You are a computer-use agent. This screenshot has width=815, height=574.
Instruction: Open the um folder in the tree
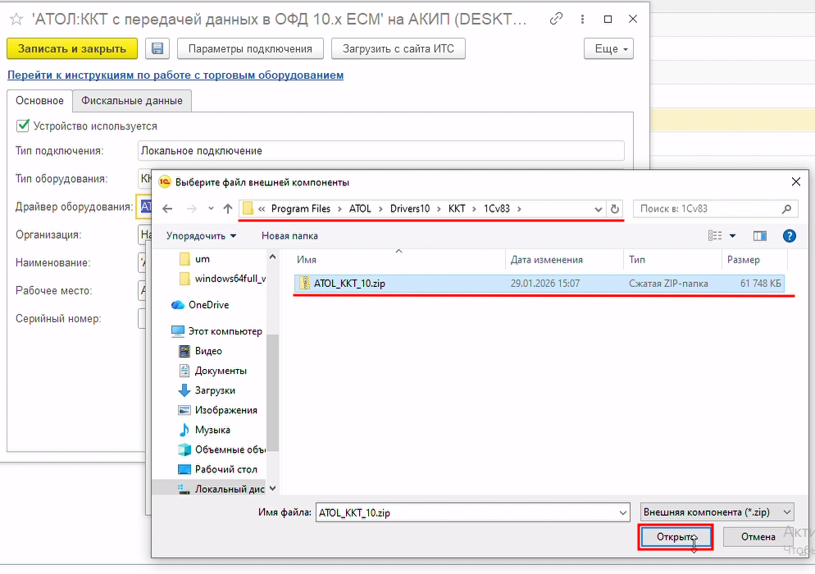pyautogui.click(x=195, y=259)
